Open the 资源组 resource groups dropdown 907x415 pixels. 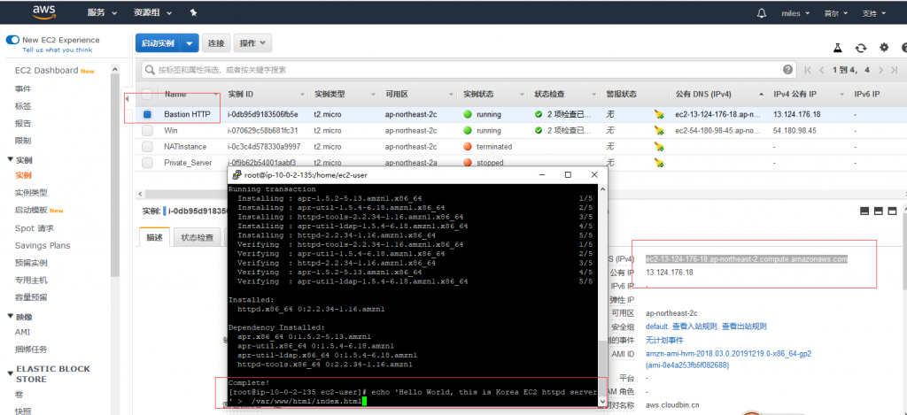[152, 12]
